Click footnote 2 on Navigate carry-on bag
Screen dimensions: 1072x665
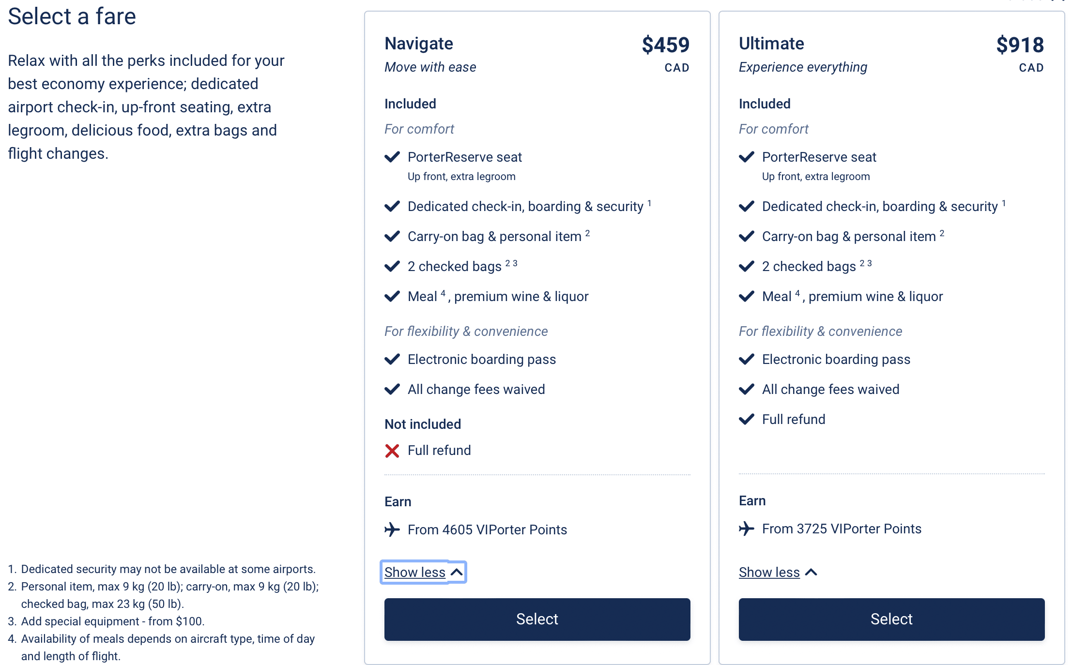coord(587,233)
